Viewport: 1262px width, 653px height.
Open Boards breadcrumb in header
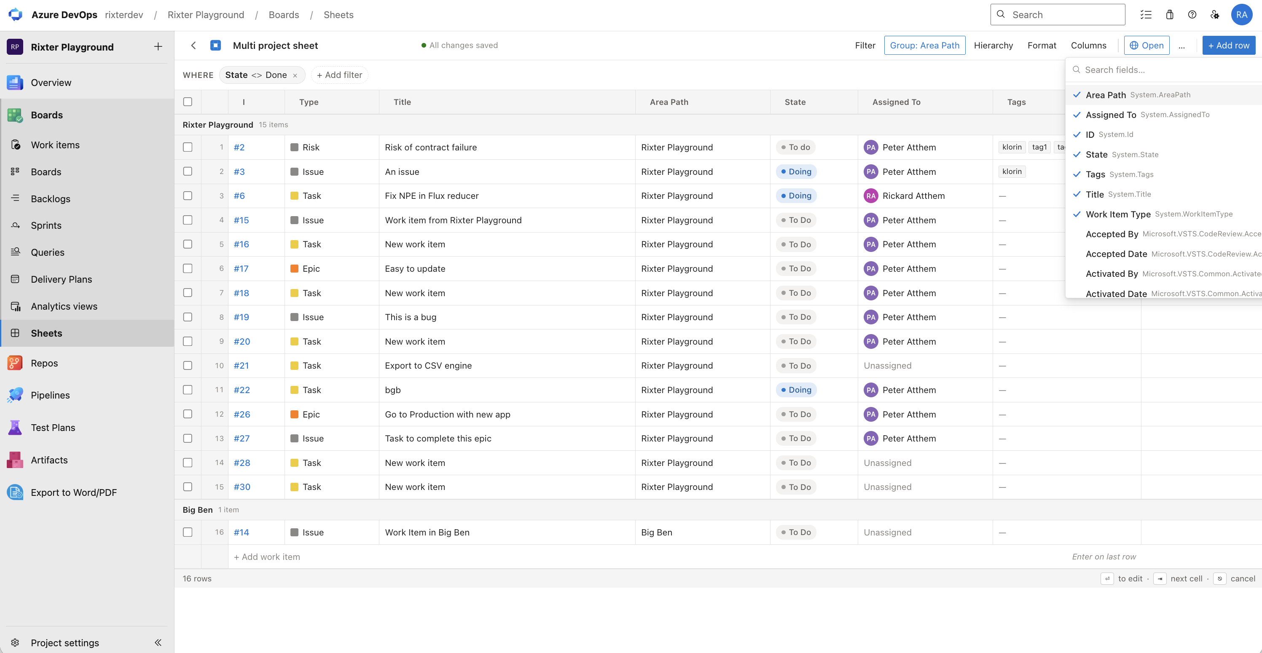284,15
